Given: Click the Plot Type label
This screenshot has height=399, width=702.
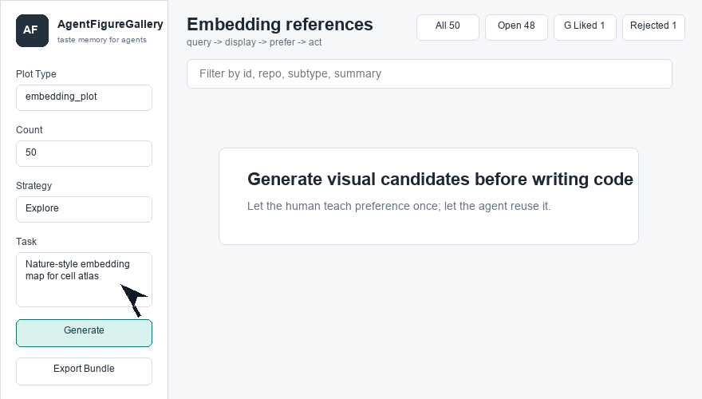Looking at the screenshot, I should click(x=36, y=74).
